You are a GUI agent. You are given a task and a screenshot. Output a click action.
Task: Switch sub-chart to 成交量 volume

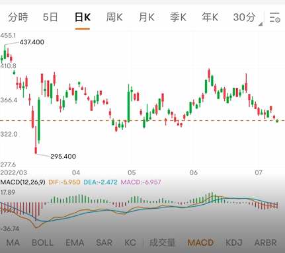162,242
